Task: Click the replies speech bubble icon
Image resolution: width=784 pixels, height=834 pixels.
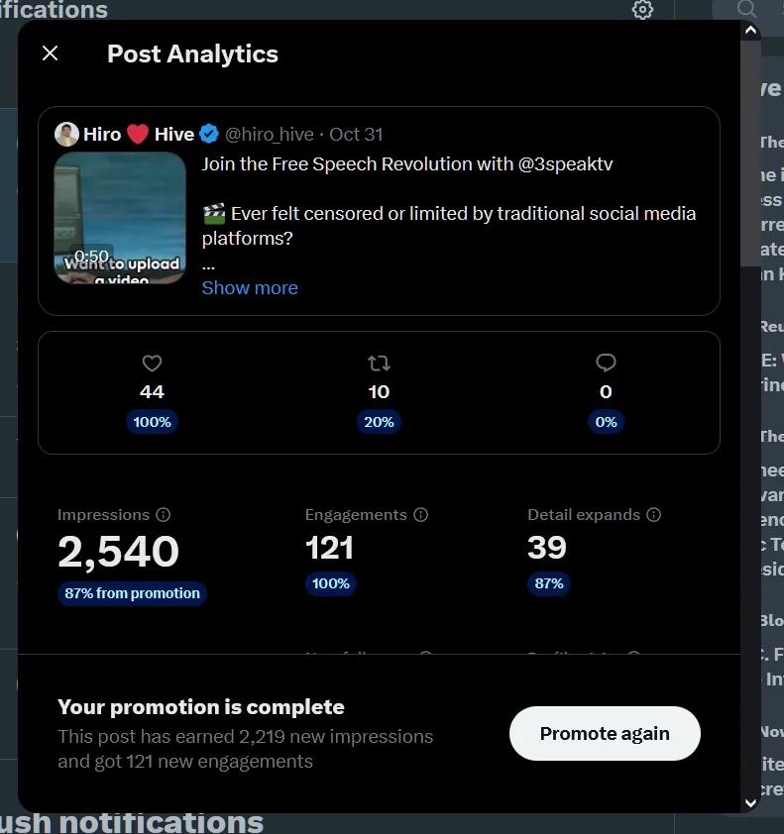Action: (606, 364)
